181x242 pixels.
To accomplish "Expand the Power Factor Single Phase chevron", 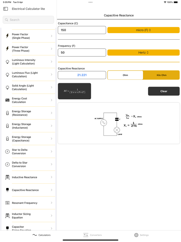I will point(52,36).
